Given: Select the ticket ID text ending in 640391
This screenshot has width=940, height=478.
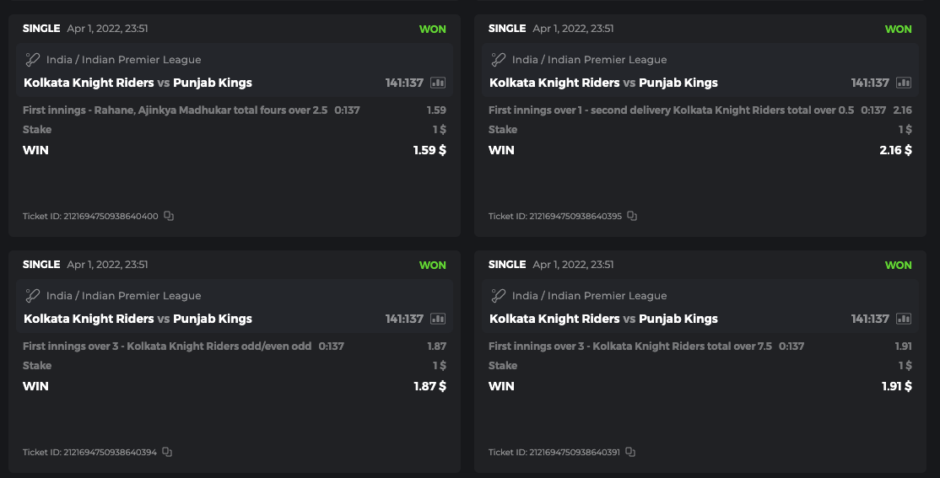Looking at the screenshot, I should tap(554, 452).
